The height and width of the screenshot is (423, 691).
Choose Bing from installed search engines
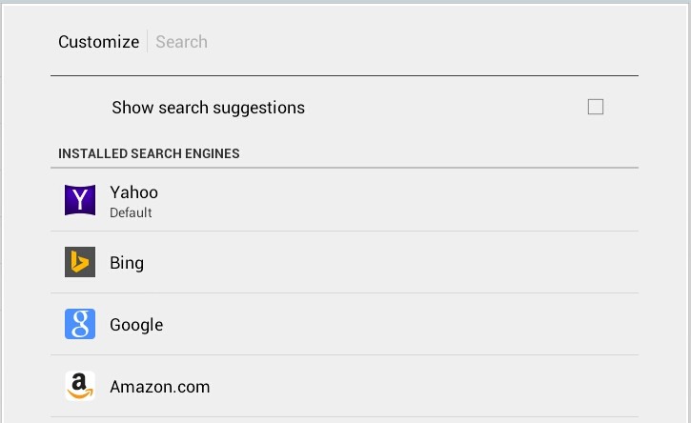click(x=127, y=263)
